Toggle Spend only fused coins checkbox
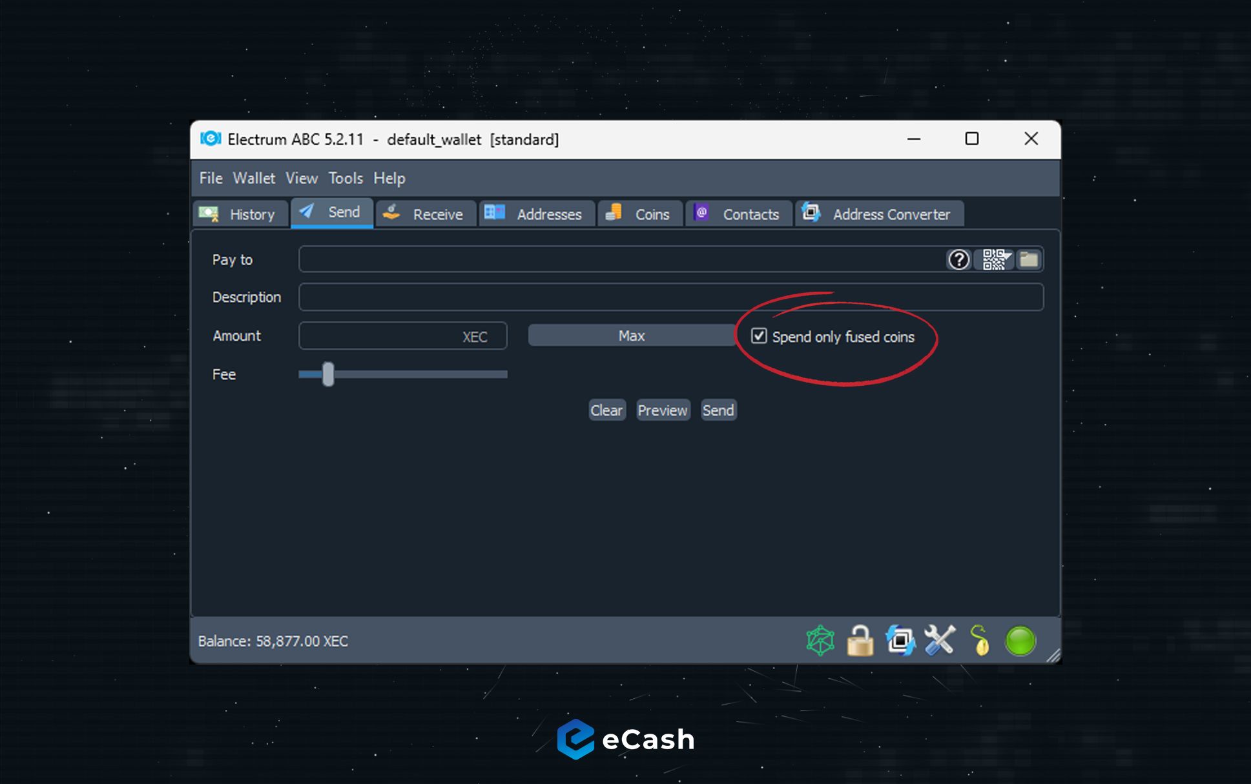The width and height of the screenshot is (1251, 784). [759, 336]
